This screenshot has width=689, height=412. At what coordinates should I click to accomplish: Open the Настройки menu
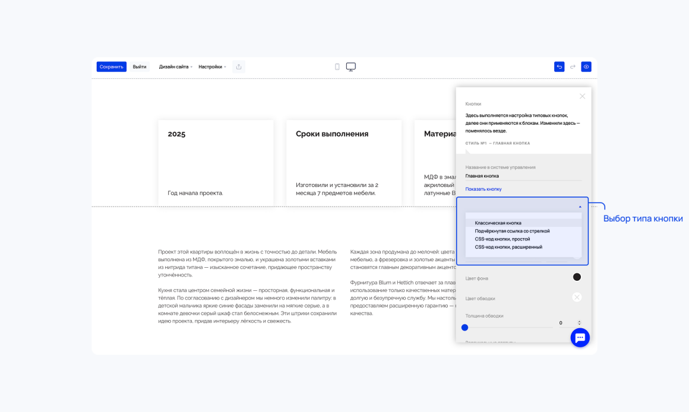coord(212,66)
